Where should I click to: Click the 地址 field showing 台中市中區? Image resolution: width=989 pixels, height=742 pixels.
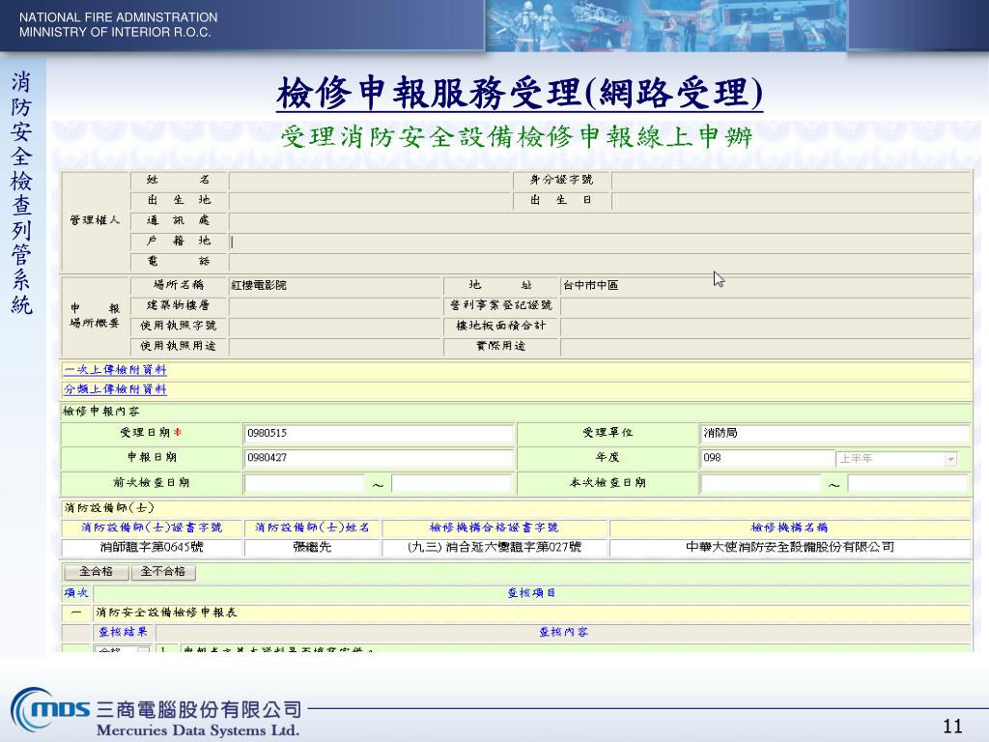(766, 285)
